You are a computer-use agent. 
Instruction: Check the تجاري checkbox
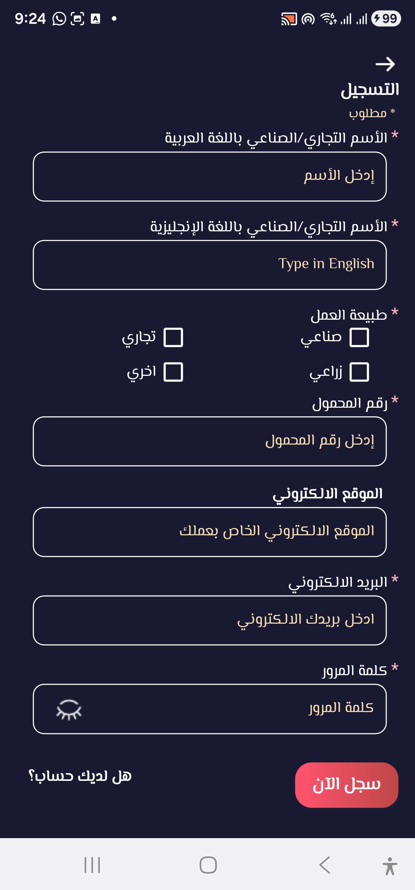pyautogui.click(x=173, y=337)
